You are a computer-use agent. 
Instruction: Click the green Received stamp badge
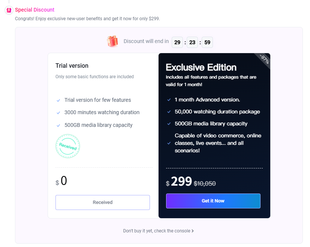[x=68, y=146]
